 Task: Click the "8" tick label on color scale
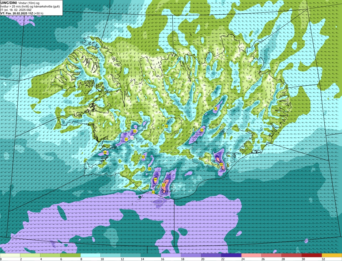pos(81,259)
